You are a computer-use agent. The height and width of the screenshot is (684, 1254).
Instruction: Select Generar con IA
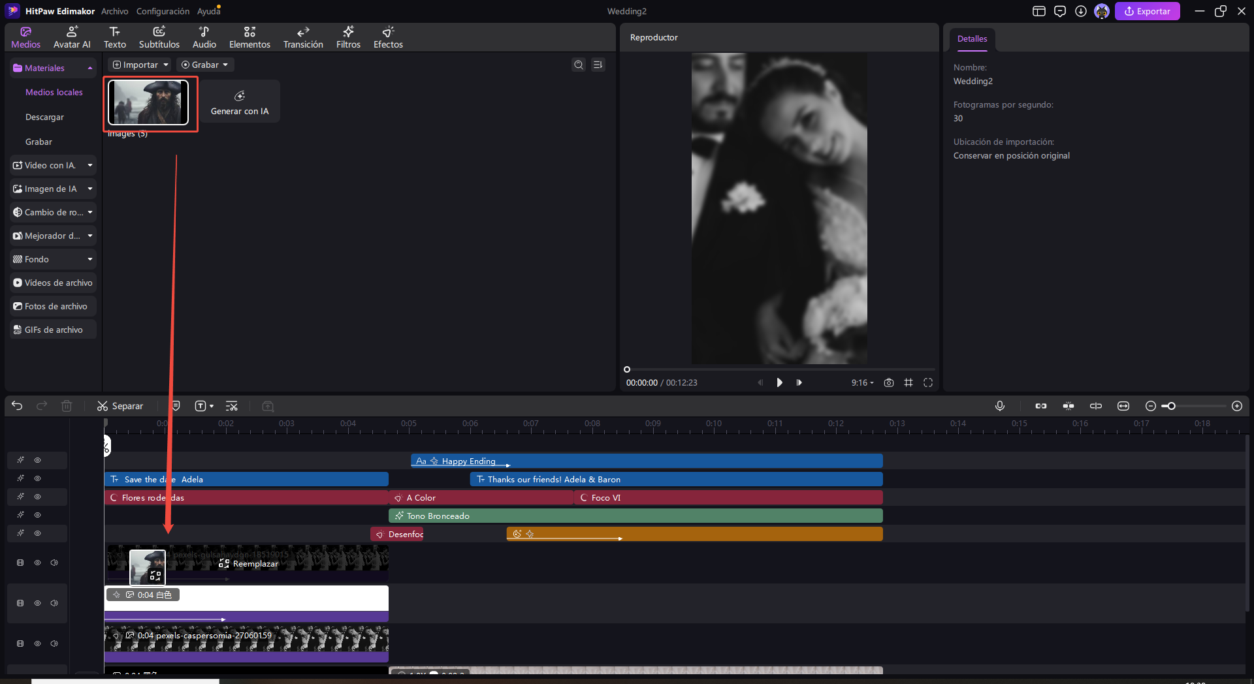[239, 101]
